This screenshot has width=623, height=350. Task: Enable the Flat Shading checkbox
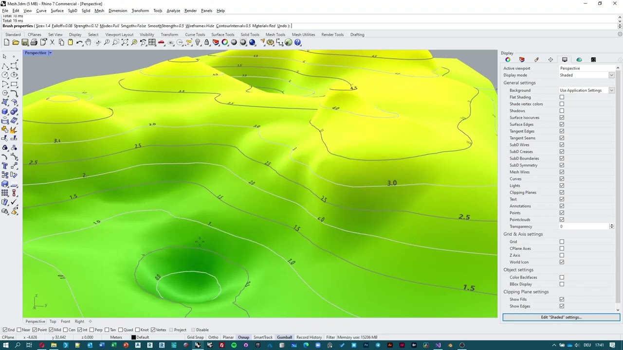(562, 97)
